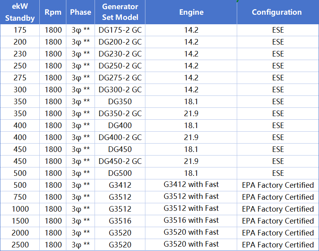The width and height of the screenshot is (319, 251).
Task: Select the 1800 Rpm cell in the DG450 row
Action: [x=53, y=149]
